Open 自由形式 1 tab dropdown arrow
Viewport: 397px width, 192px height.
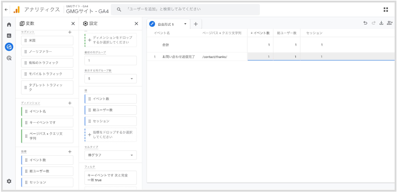point(185,24)
